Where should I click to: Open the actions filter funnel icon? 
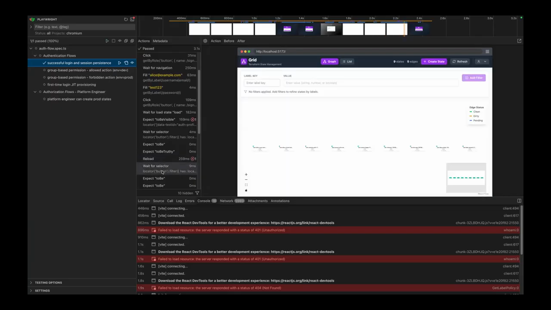coord(197,193)
